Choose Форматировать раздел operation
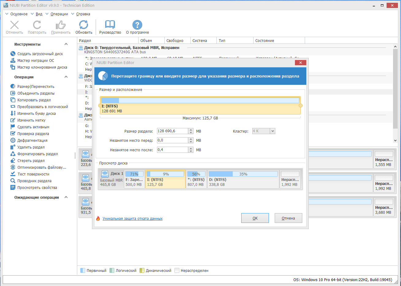Viewport: 401px width, 286px height. (x=37, y=154)
